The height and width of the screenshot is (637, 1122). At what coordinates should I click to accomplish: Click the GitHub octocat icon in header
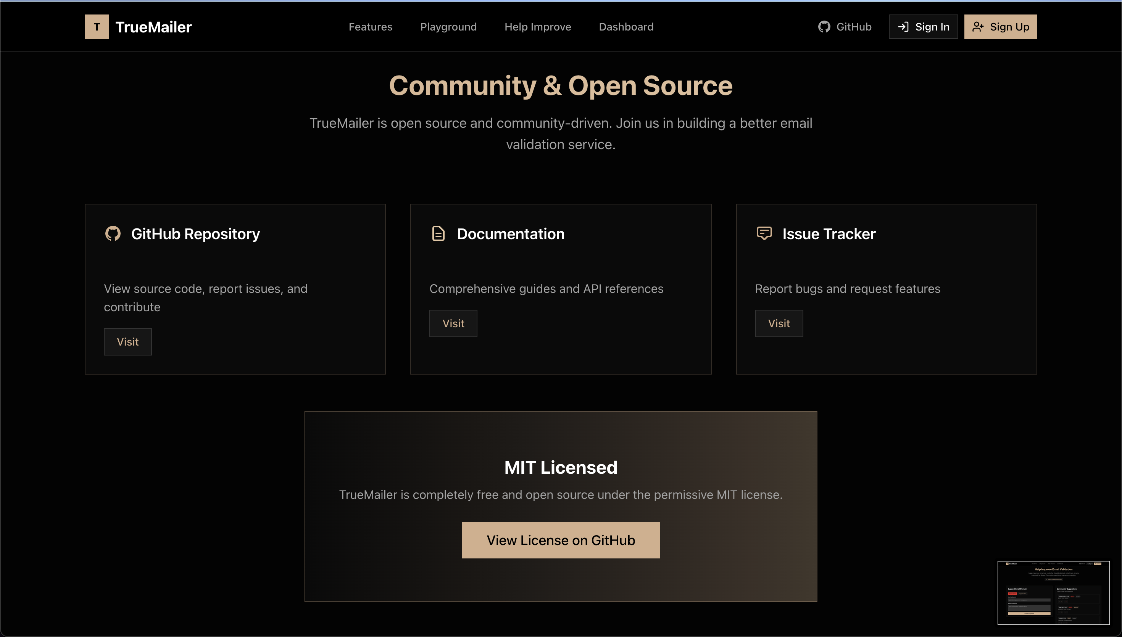pyautogui.click(x=824, y=27)
